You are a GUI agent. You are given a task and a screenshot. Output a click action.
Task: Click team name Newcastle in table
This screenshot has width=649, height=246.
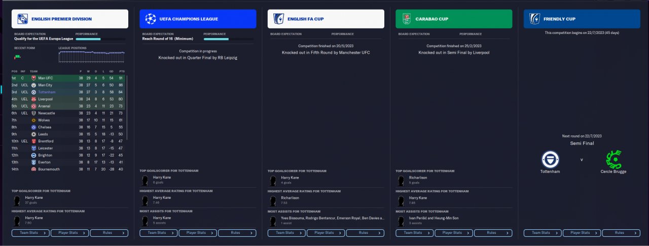(47, 113)
